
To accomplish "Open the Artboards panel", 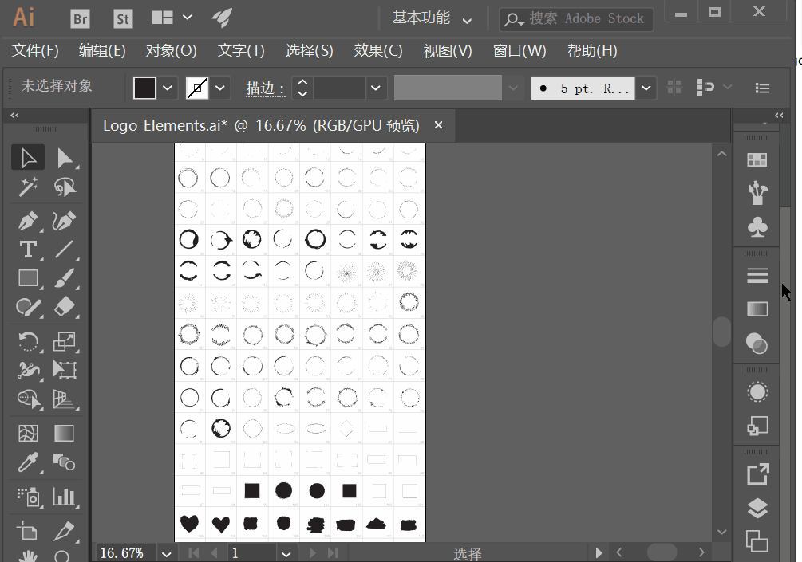I will click(757, 541).
